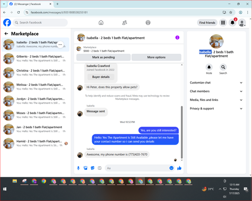This screenshot has height=201, width=252.
Task: Show hidden system tray icons chevron
Action: [220, 189]
